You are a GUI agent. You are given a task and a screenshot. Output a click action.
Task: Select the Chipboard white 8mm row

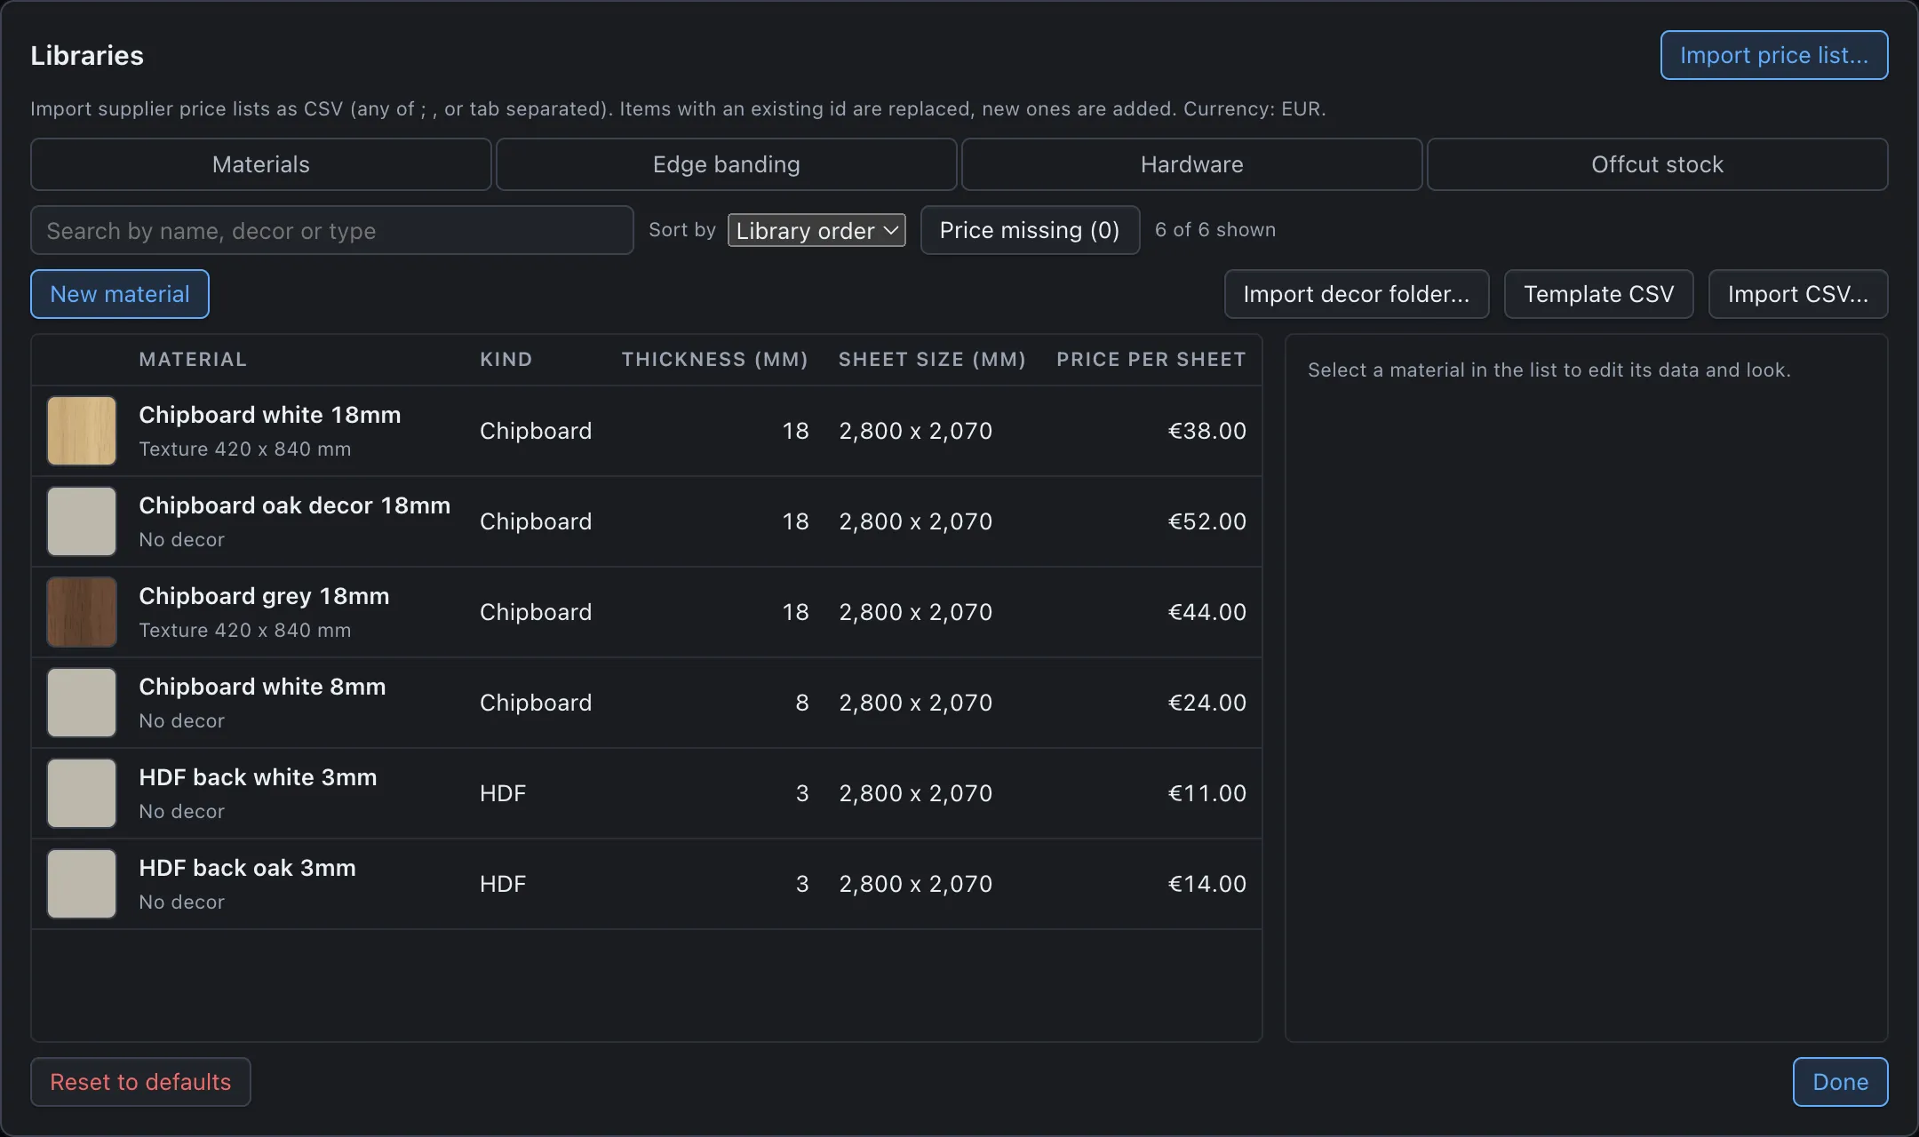tap(647, 703)
